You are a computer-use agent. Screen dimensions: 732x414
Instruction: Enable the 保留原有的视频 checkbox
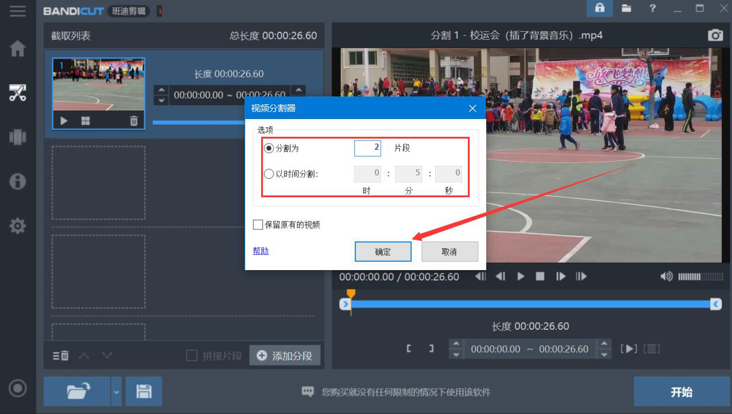click(258, 225)
